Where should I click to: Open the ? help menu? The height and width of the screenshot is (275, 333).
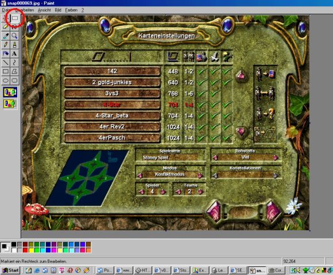tap(83, 10)
